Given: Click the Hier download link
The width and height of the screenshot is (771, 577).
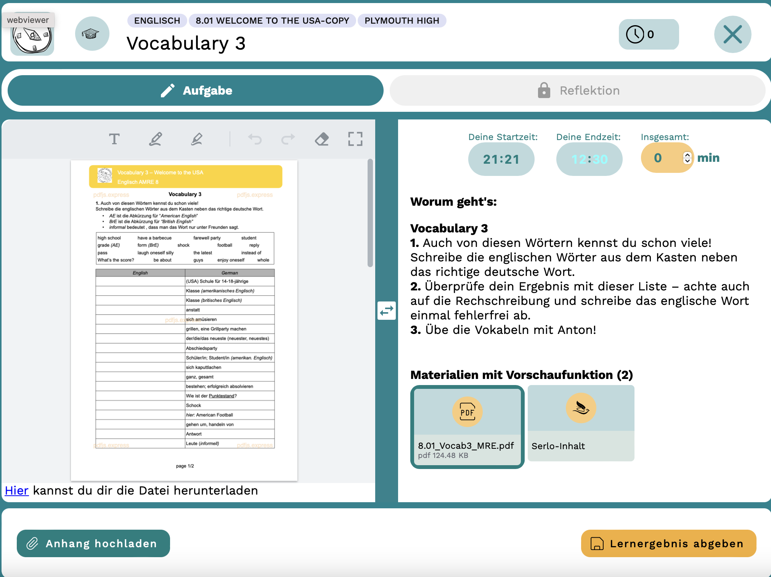Looking at the screenshot, I should coord(16,490).
